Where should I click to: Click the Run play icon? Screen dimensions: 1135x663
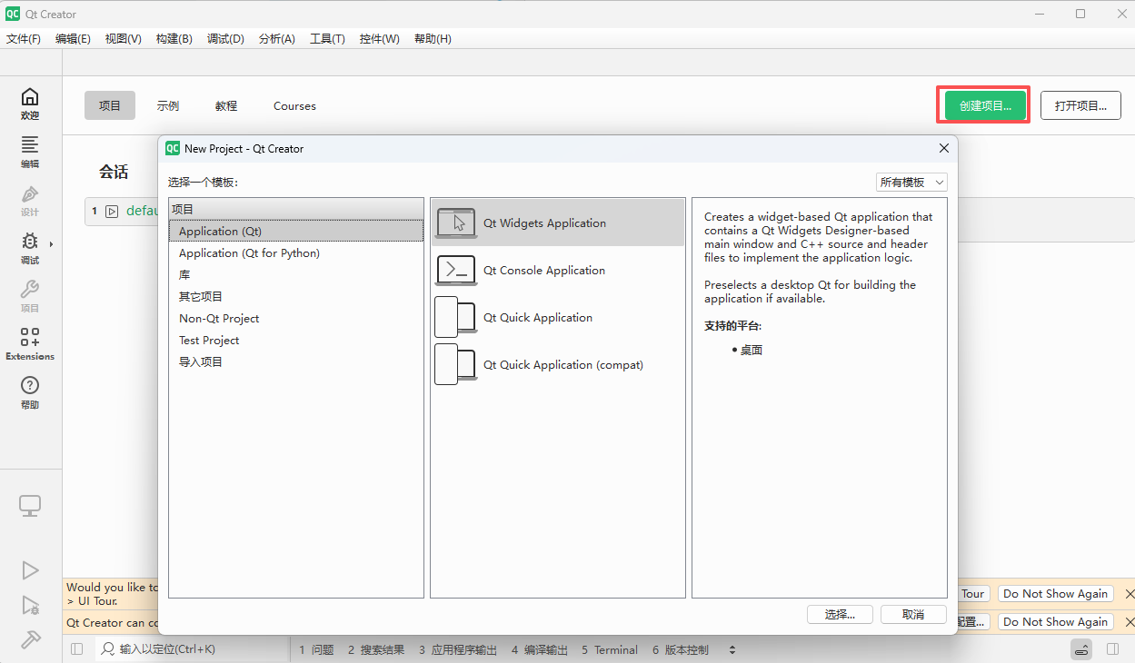pyautogui.click(x=30, y=570)
